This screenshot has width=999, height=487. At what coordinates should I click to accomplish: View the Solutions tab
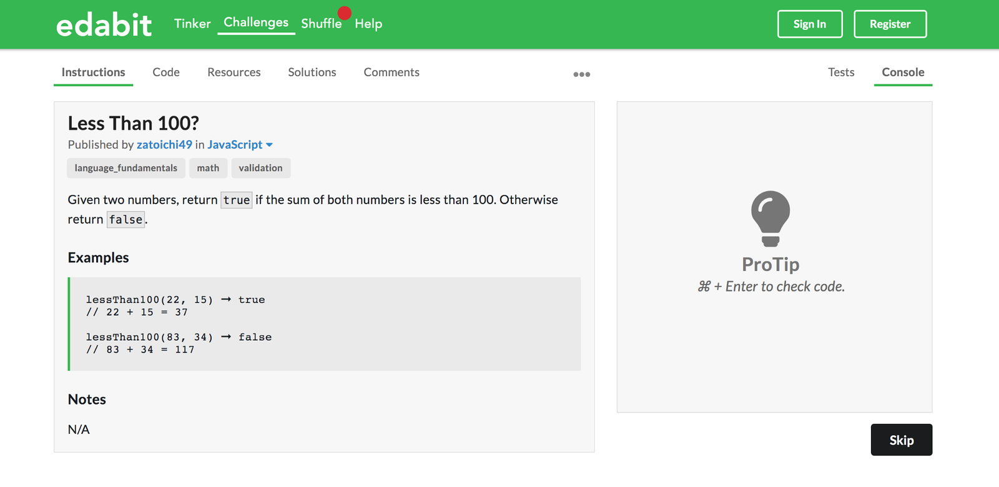point(312,72)
